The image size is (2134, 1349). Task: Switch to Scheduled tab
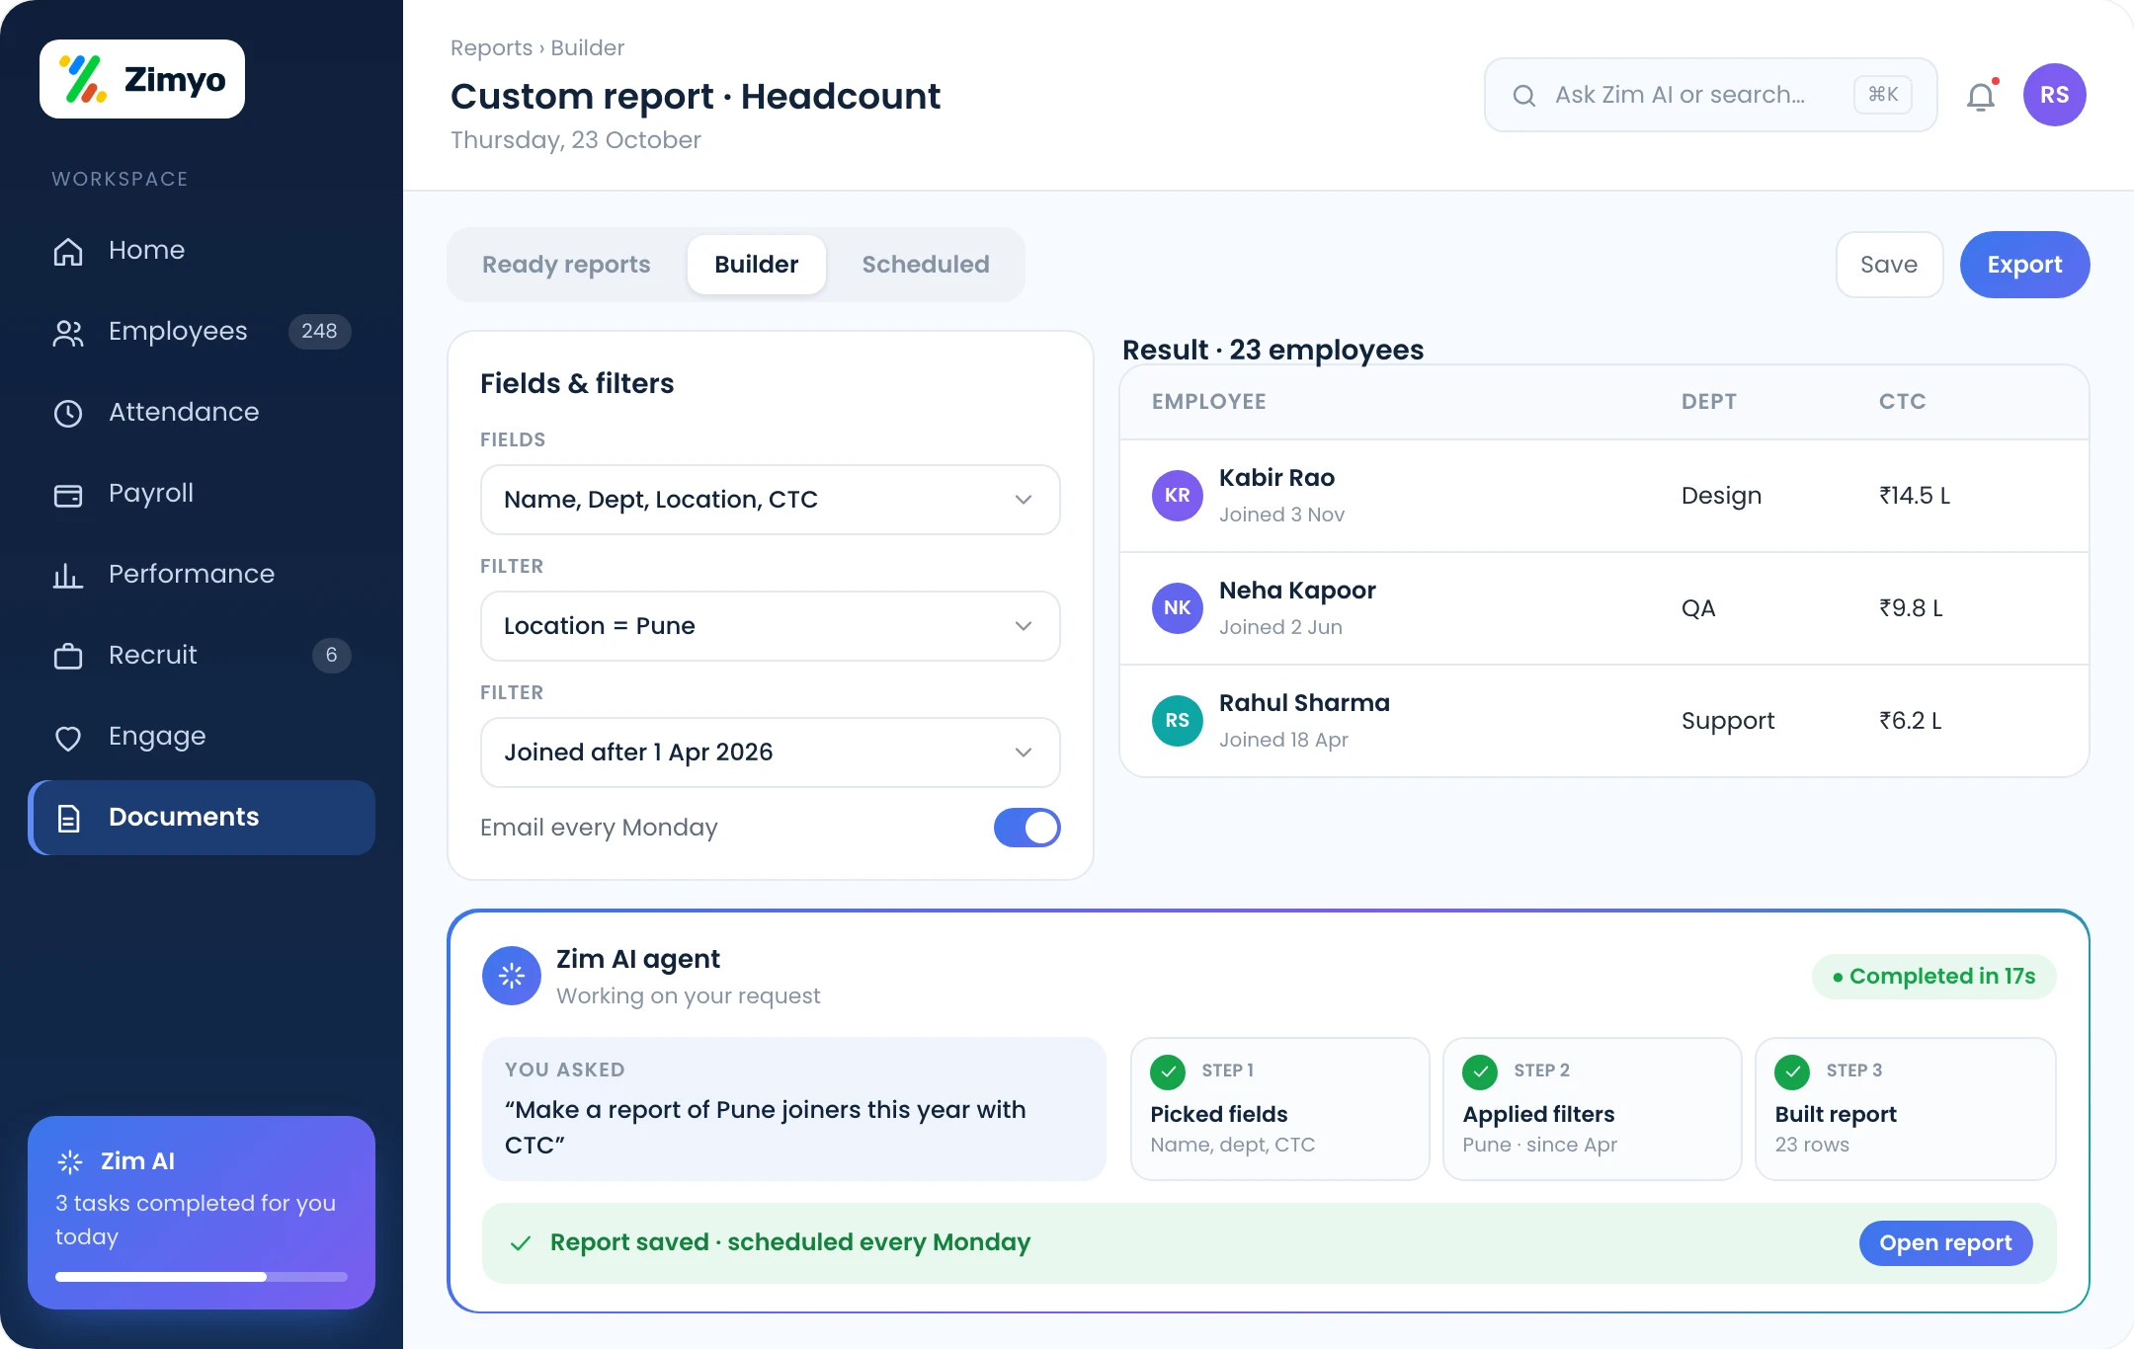pos(925,265)
